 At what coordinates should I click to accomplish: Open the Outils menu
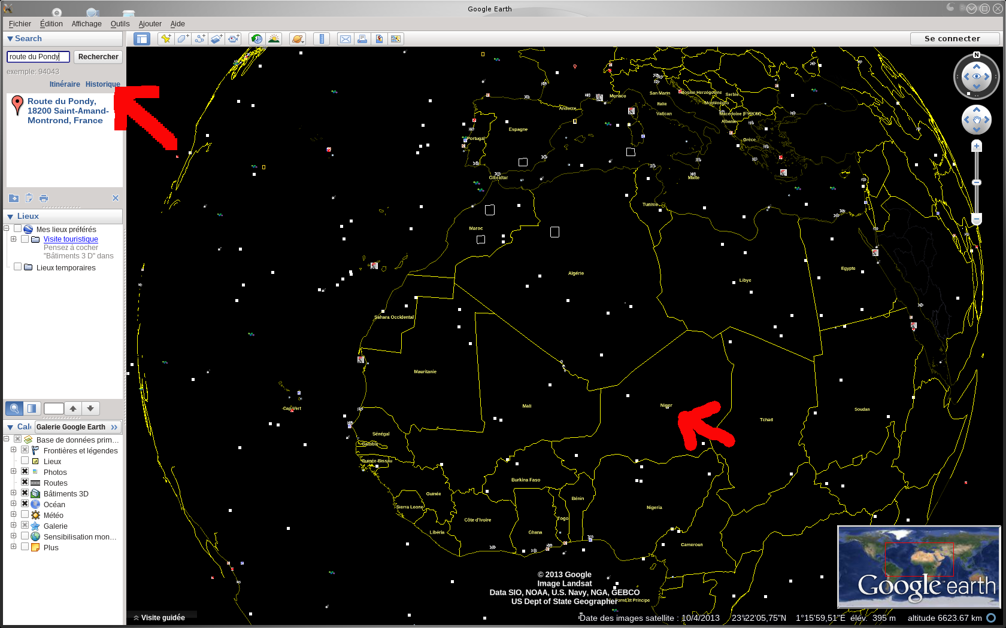(120, 24)
